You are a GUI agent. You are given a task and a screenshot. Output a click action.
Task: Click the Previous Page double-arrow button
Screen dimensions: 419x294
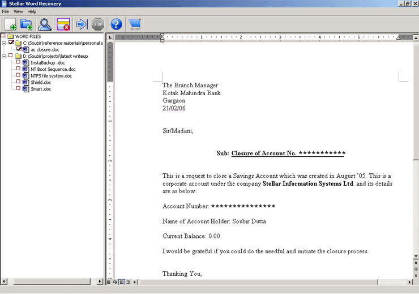pos(416,263)
